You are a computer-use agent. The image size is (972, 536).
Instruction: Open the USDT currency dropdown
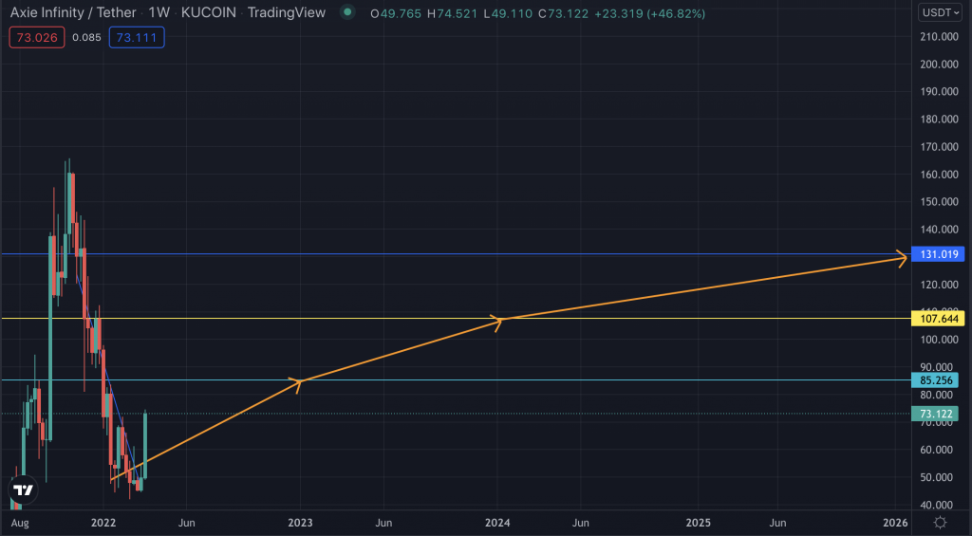point(940,12)
